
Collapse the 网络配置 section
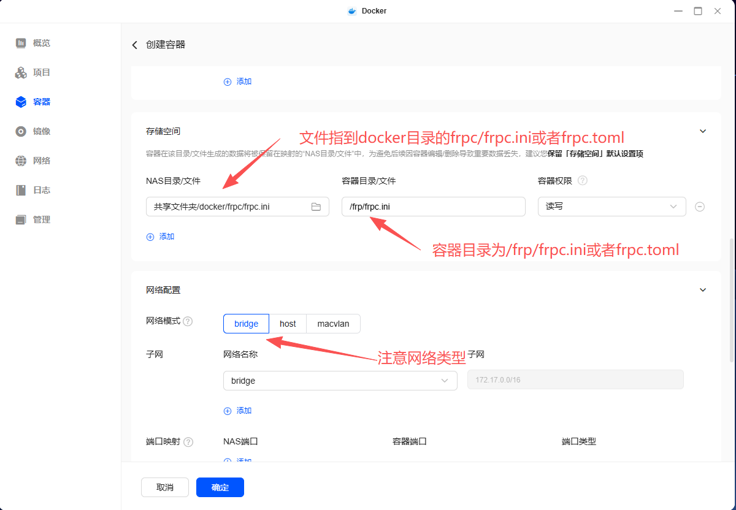click(x=703, y=290)
